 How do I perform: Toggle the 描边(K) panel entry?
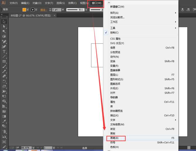click(x=114, y=115)
